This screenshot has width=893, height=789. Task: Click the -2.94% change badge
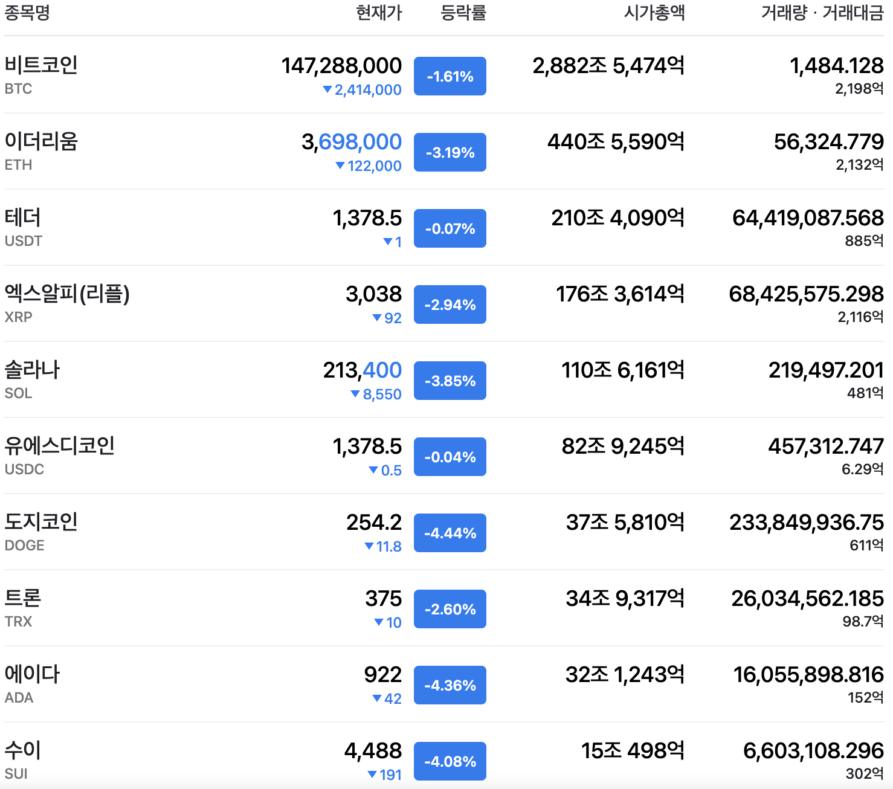[450, 304]
